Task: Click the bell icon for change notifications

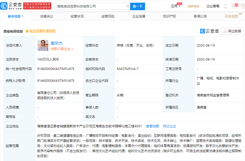Action: [27, 31]
